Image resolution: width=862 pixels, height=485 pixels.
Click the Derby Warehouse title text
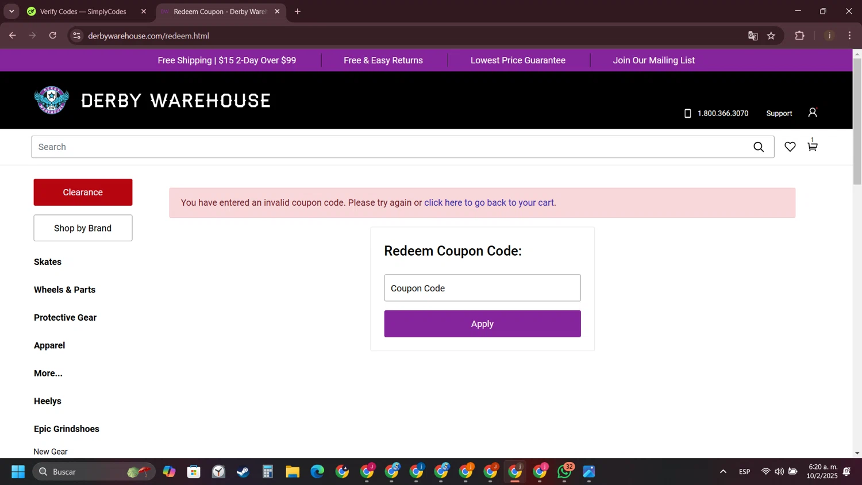tap(176, 101)
